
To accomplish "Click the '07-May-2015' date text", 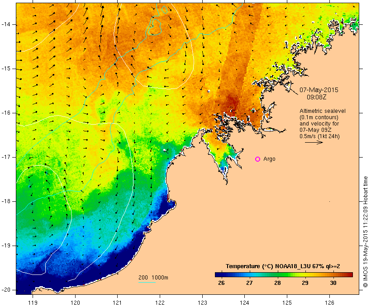I will [319, 90].
